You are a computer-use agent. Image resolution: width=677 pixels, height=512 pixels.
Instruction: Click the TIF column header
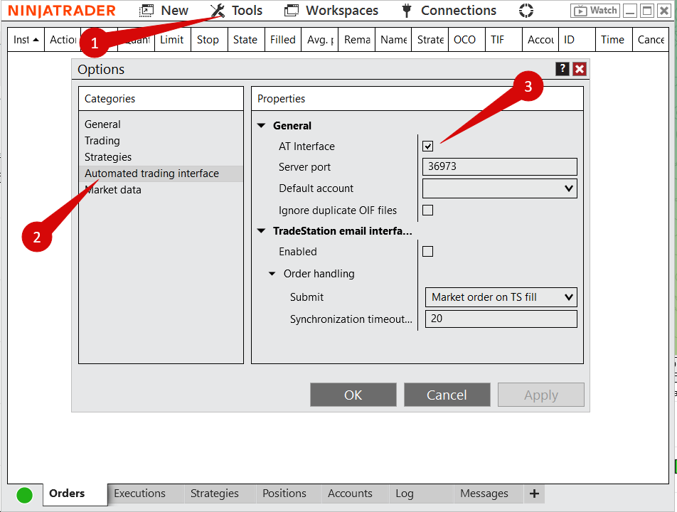[503, 40]
